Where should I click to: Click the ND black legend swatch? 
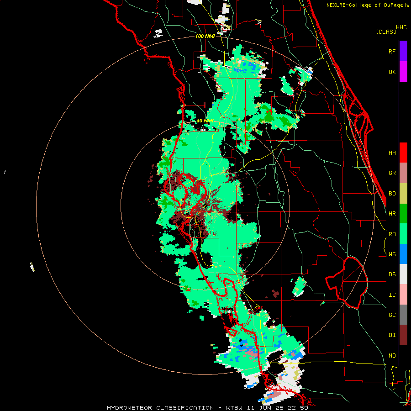coord(403,355)
